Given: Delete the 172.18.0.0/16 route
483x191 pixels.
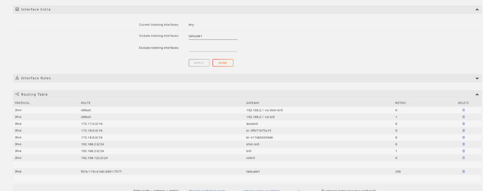Looking at the screenshot, I should coord(463,130).
